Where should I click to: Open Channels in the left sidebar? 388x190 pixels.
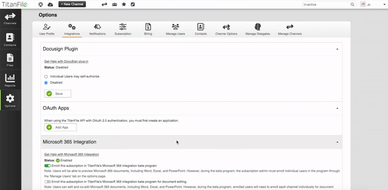click(x=10, y=19)
